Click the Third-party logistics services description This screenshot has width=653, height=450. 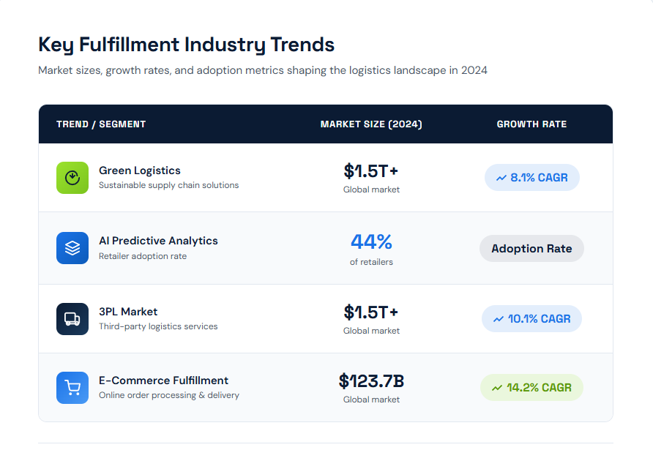click(158, 326)
